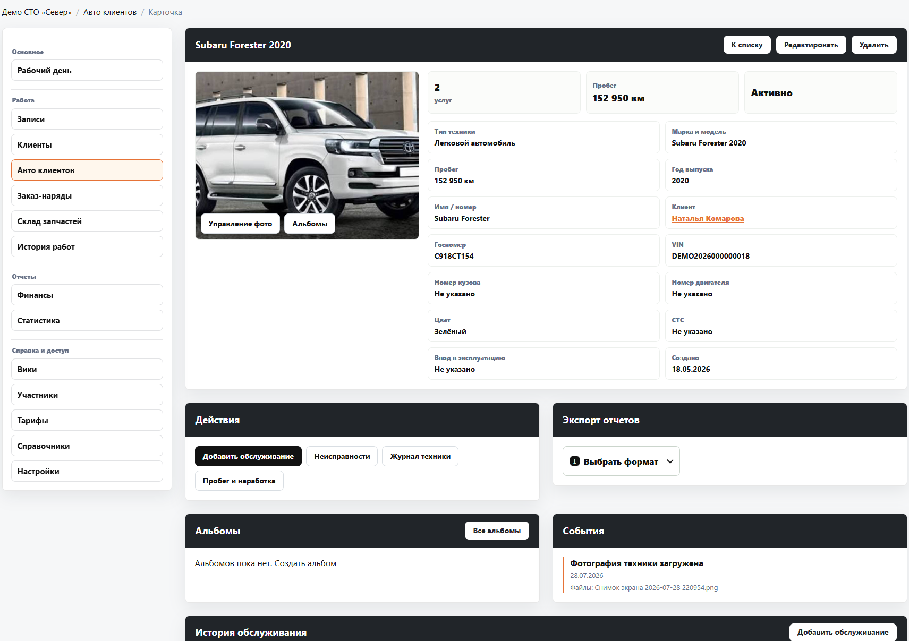
Task: Click the госномер value С918СТ154
Action: point(454,256)
